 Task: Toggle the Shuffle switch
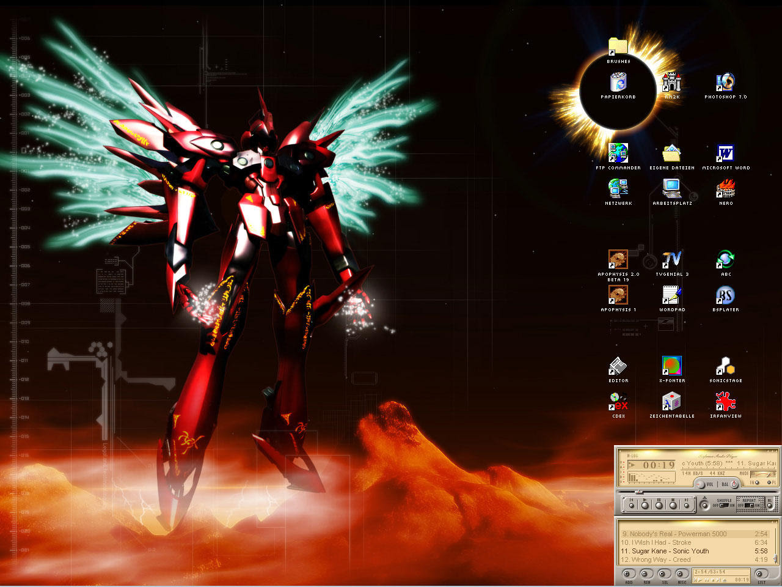coord(724,505)
